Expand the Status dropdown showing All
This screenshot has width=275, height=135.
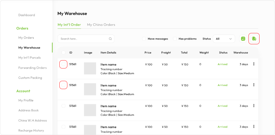(224, 39)
